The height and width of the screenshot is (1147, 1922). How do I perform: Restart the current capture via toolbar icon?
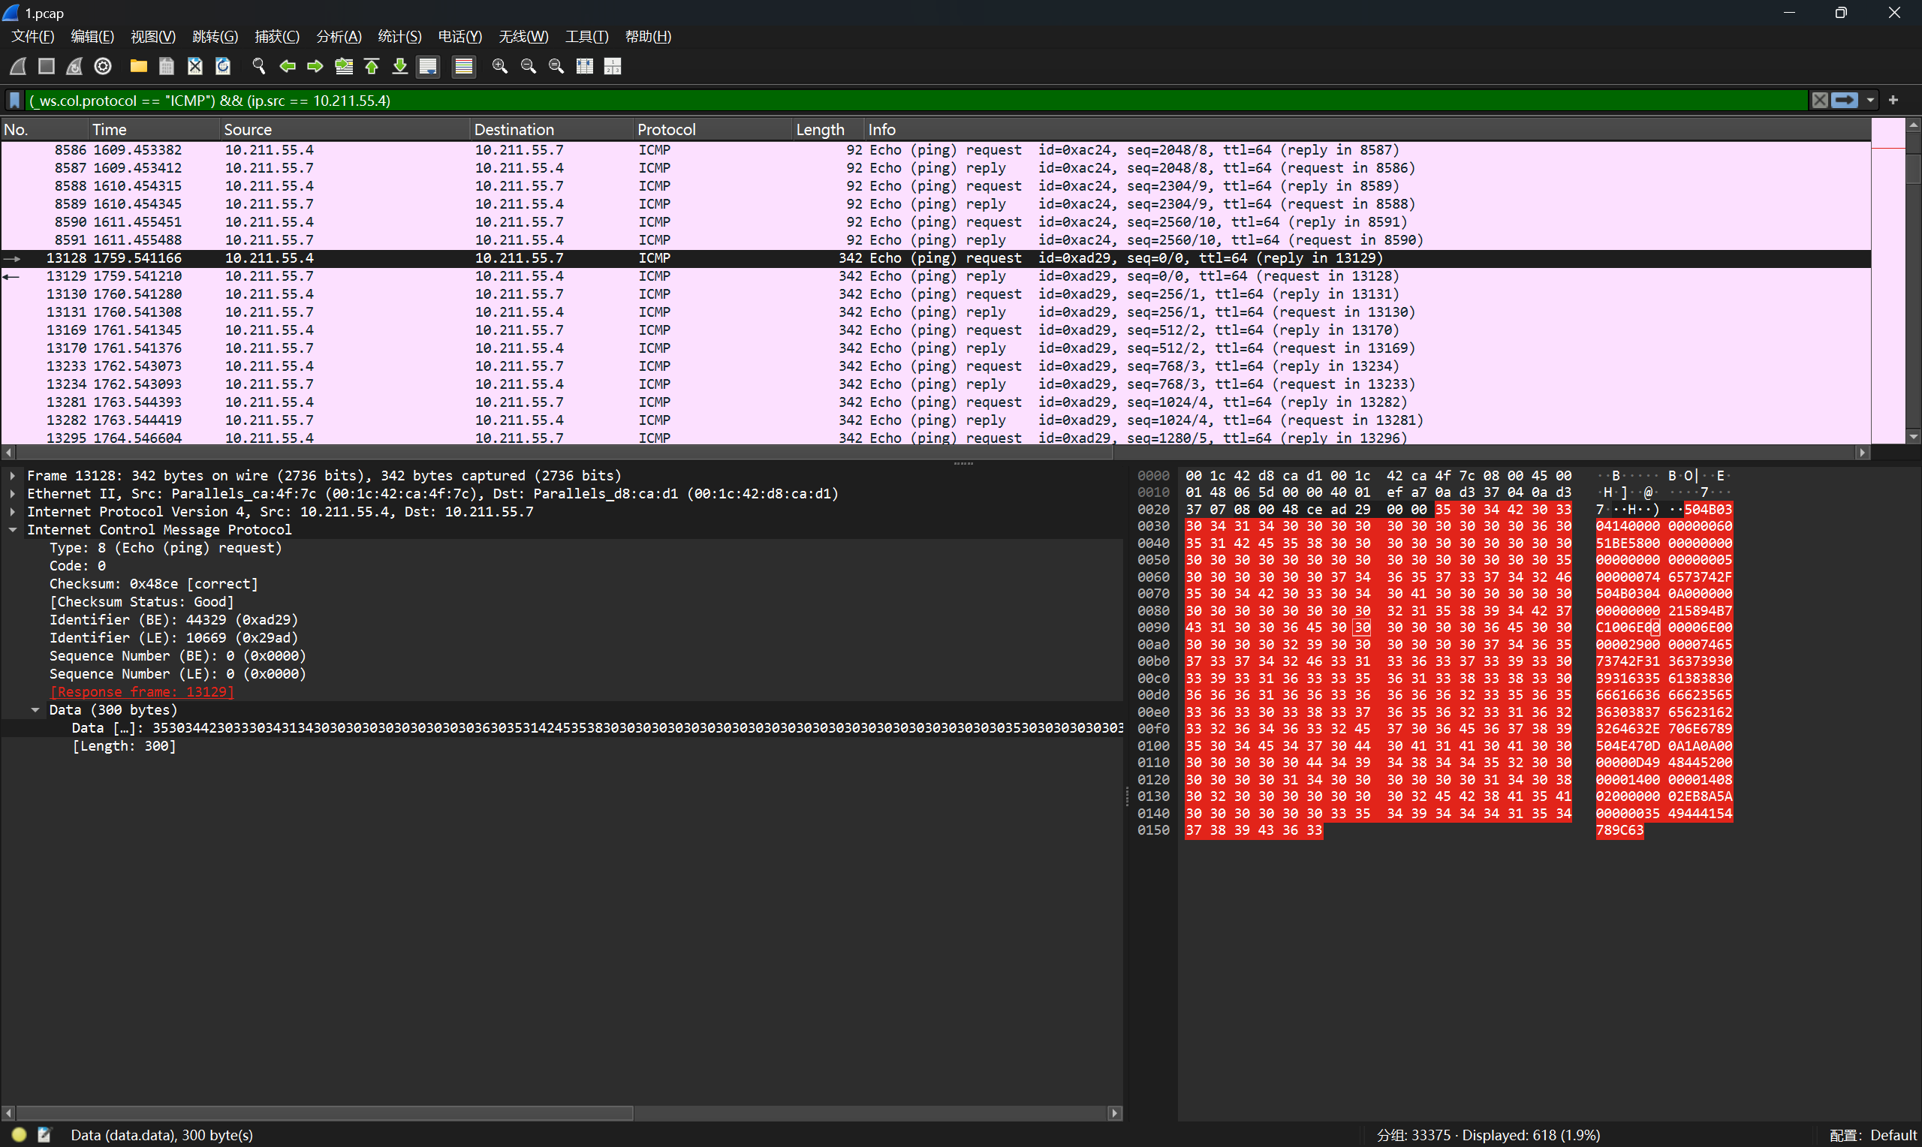pos(74,67)
